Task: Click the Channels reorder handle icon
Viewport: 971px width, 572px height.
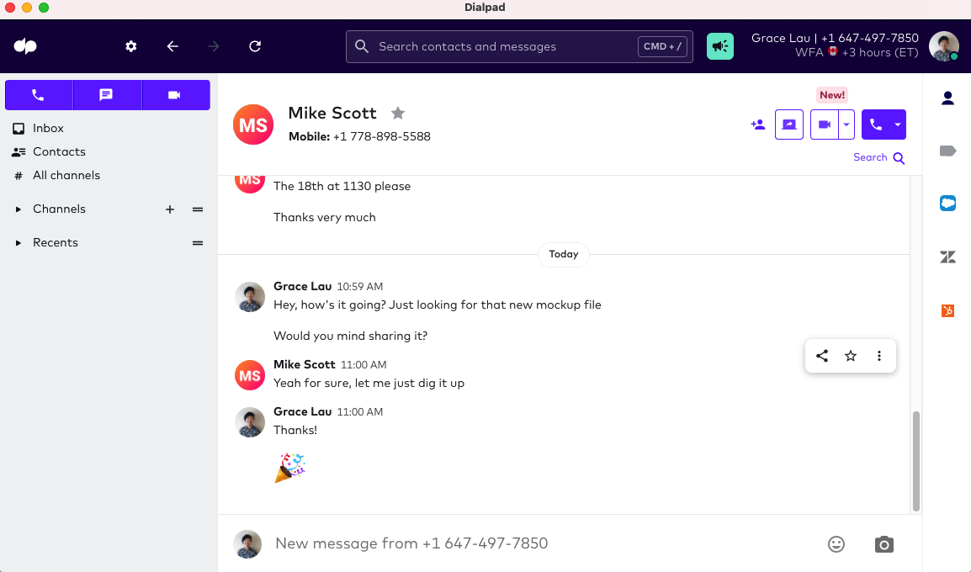Action: click(x=198, y=209)
